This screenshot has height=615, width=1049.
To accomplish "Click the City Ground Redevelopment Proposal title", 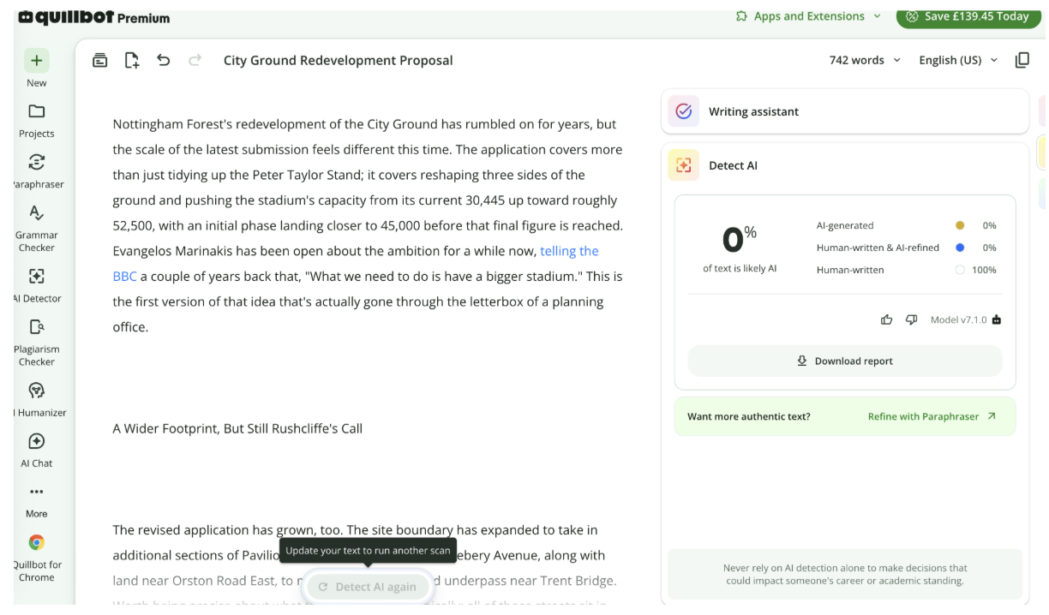I will (338, 60).
